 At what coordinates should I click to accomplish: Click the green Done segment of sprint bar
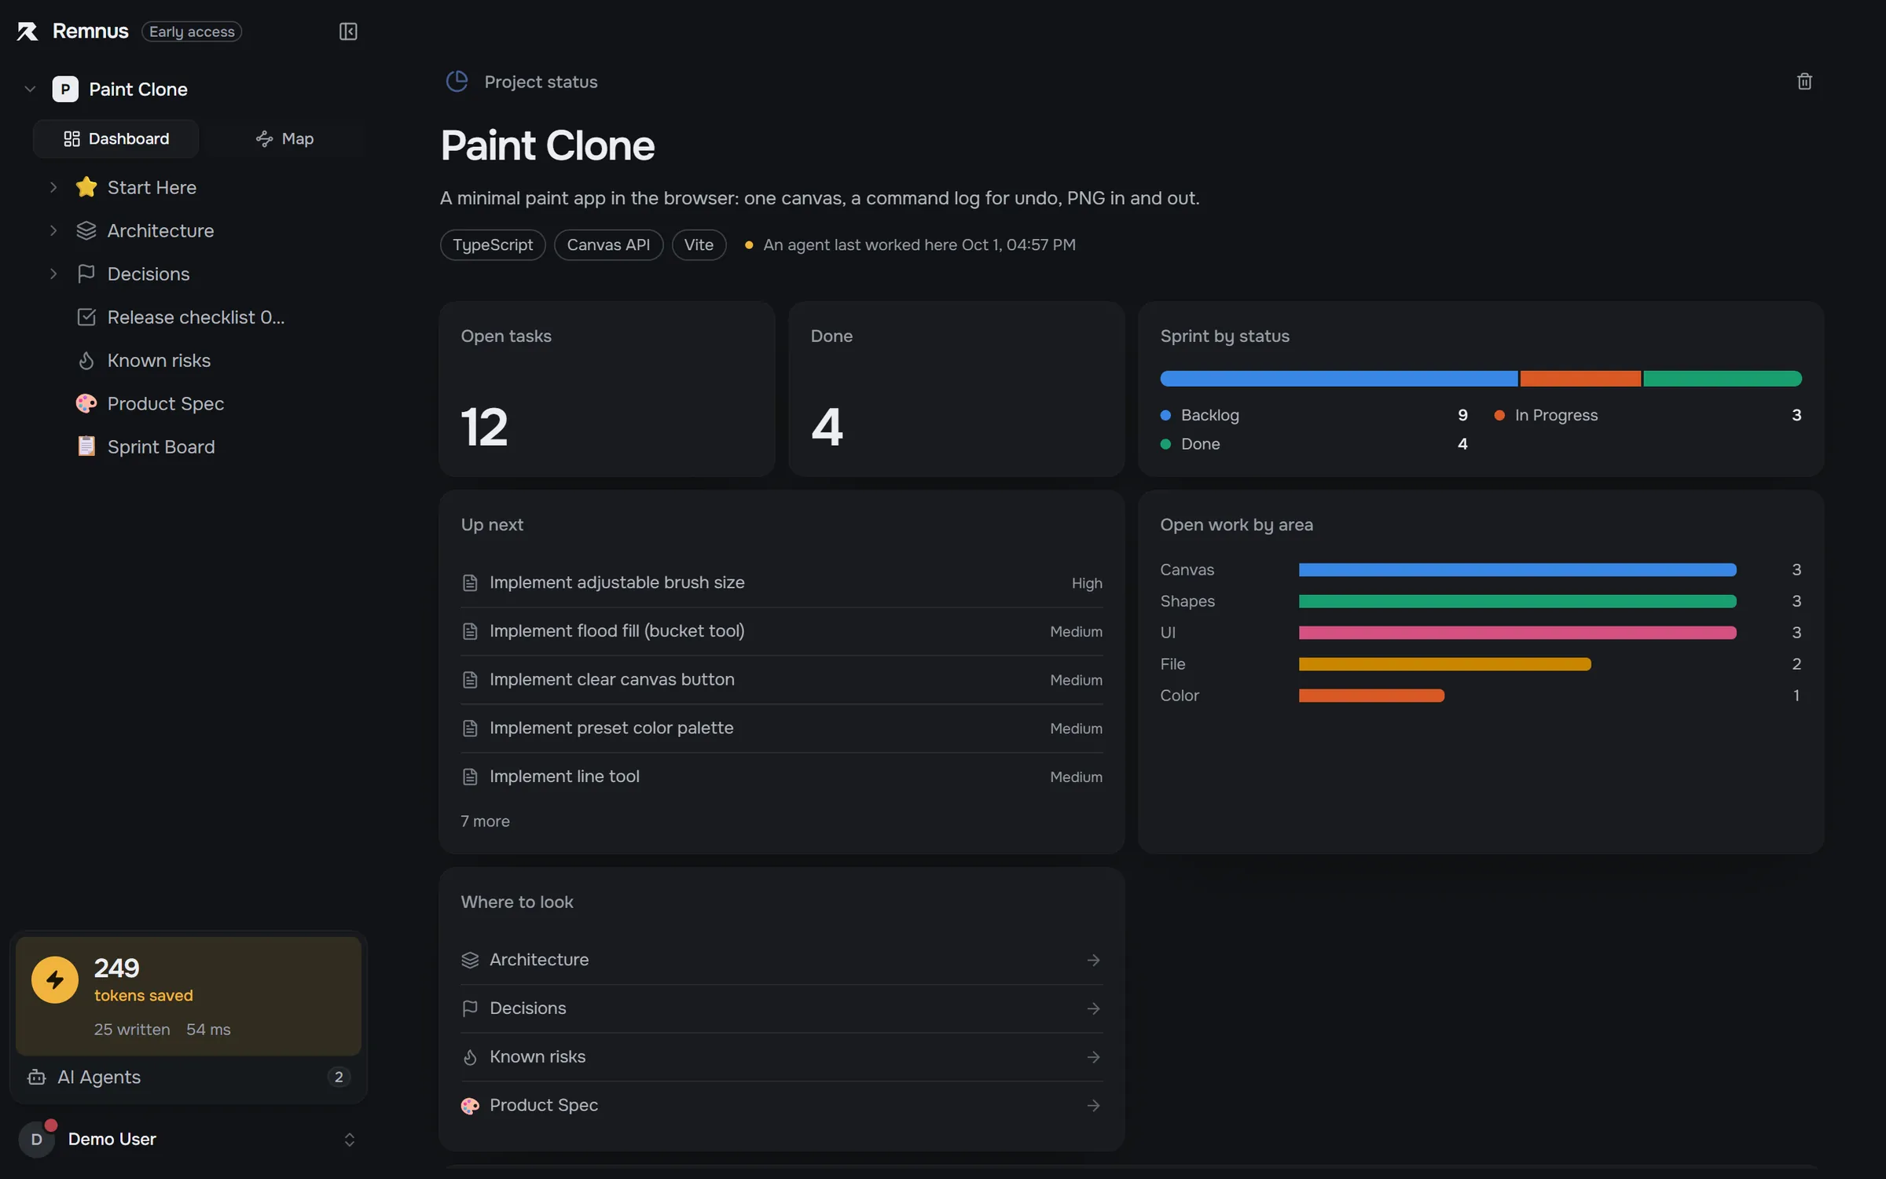coord(1723,379)
